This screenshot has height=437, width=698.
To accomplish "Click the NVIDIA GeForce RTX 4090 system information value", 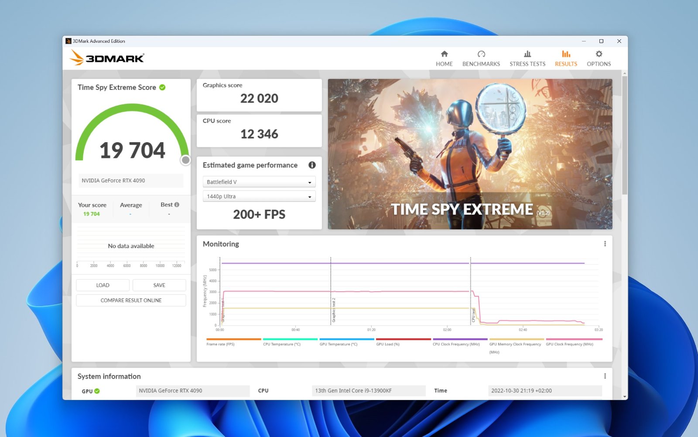I will pos(192,391).
